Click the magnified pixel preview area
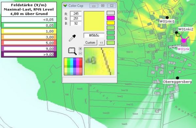This screenshot has width=196, height=128. [99, 61]
